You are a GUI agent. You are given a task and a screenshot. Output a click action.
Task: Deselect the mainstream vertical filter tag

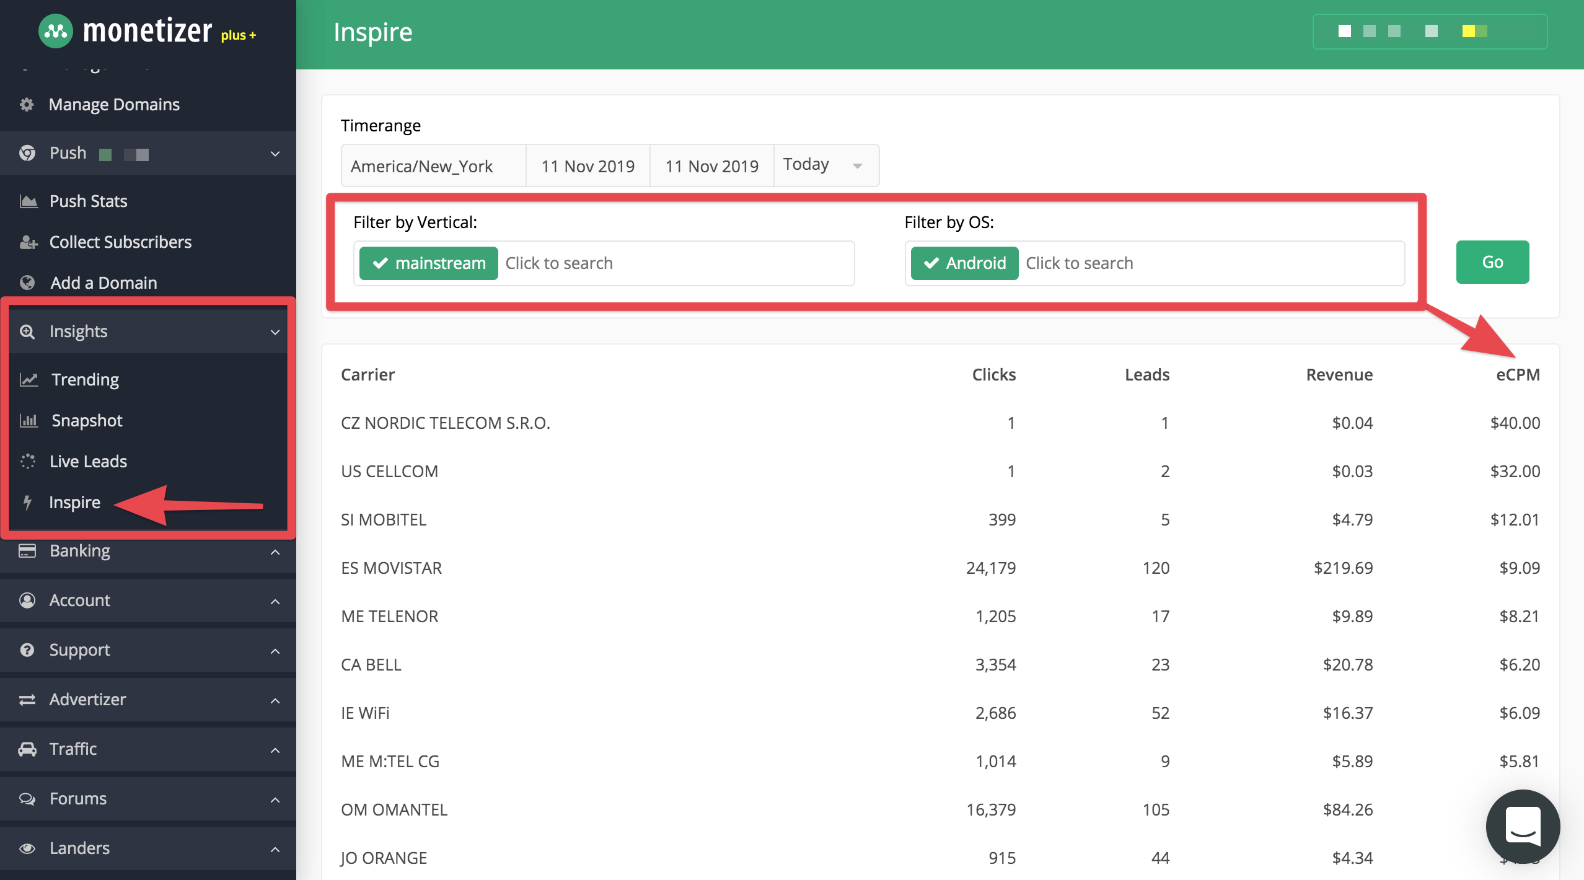429,263
